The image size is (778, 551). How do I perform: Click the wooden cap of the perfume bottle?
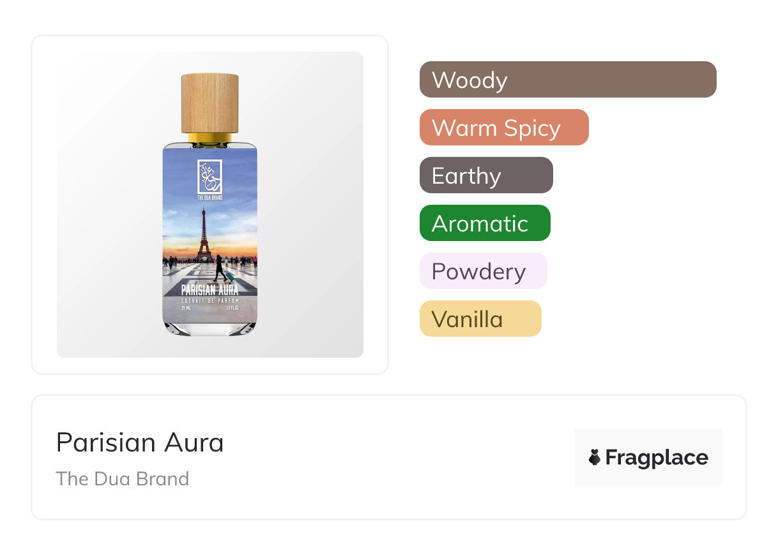tap(210, 103)
